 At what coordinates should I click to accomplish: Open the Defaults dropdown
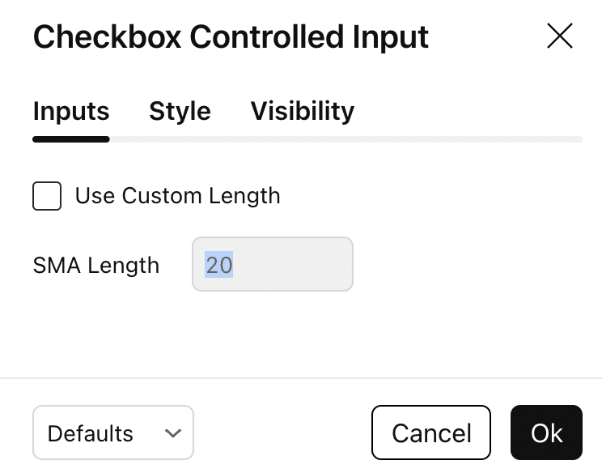[113, 433]
